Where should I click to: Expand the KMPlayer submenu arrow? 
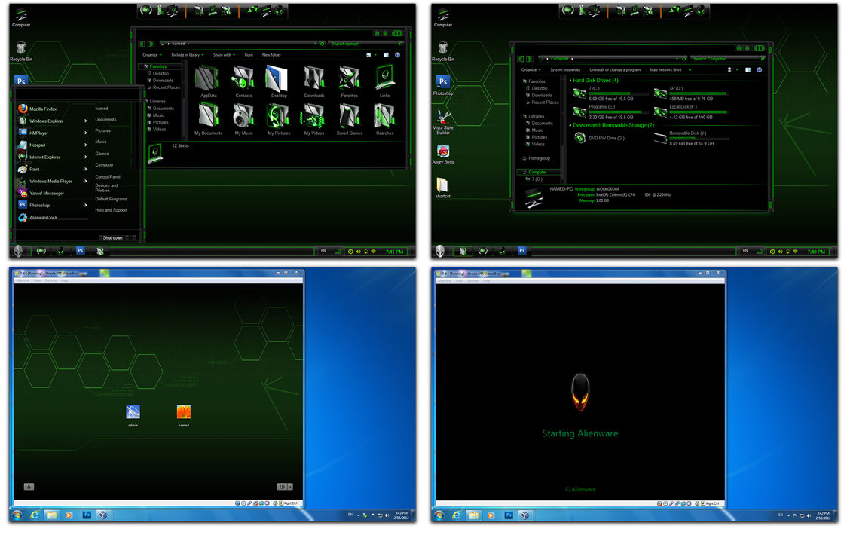pyautogui.click(x=85, y=133)
